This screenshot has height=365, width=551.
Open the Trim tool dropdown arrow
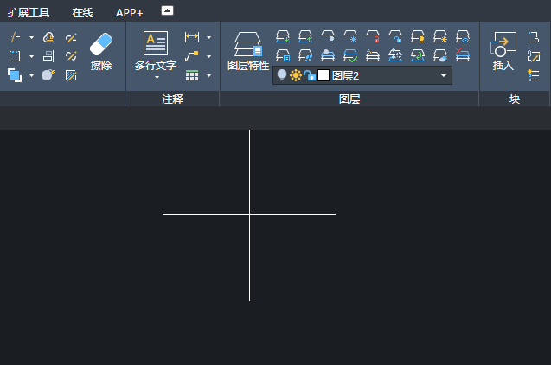point(31,37)
